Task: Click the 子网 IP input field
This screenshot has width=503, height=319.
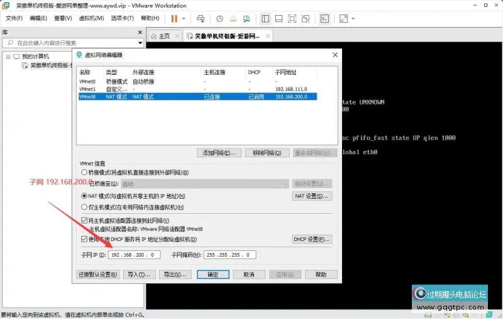Action: tap(135, 255)
